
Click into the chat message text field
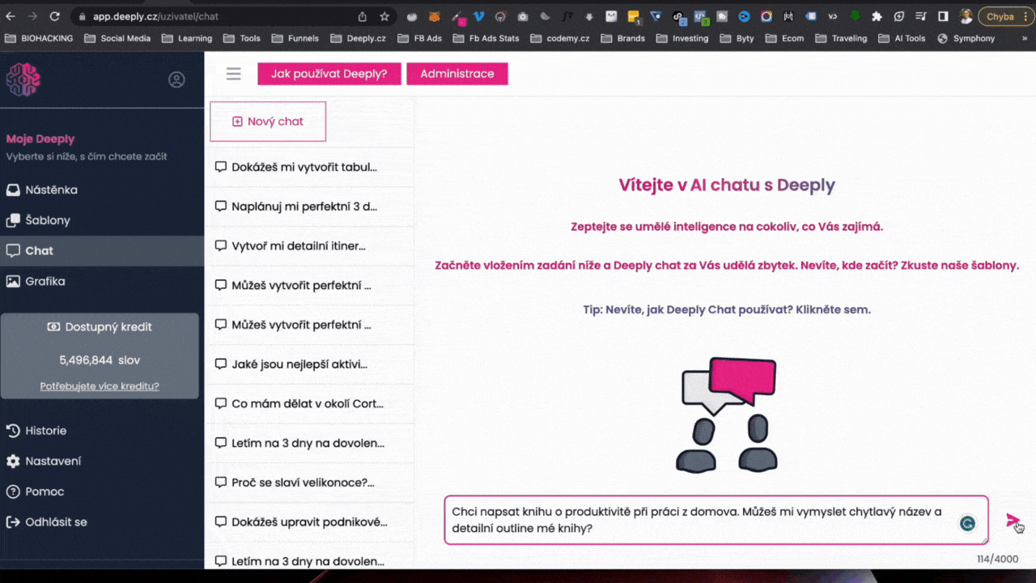(x=696, y=520)
